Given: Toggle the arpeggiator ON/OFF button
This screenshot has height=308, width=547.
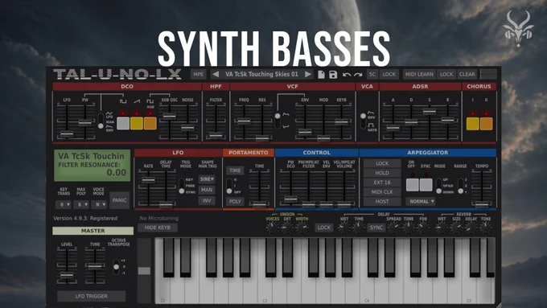Looking at the screenshot, I should (413, 185).
